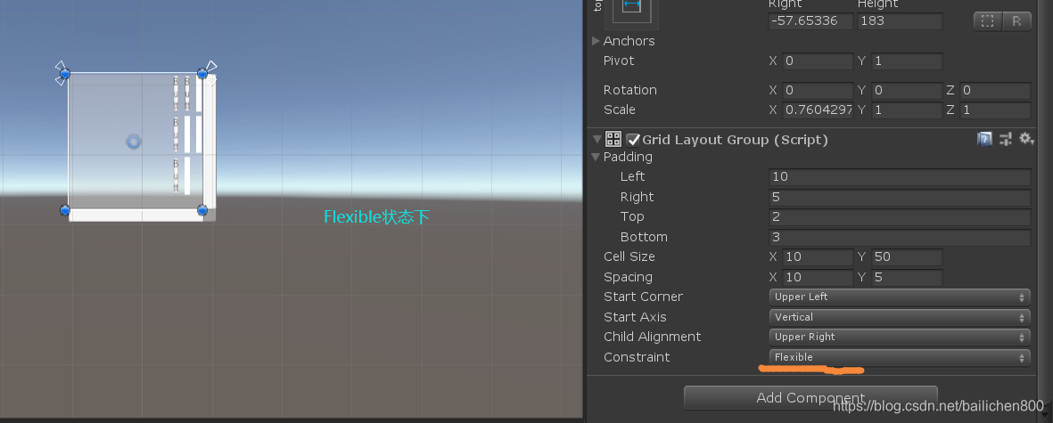The width and height of the screenshot is (1053, 423).
Task: Open the Constraint Flexible dropdown
Action: [x=900, y=357]
